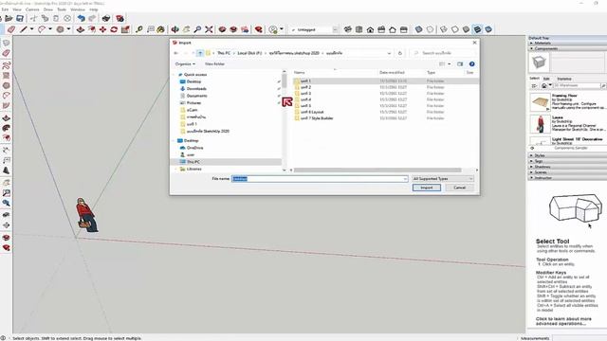This screenshot has height=341, width=607.
Task: Choose the Push/Pull tool
Action: (80, 29)
